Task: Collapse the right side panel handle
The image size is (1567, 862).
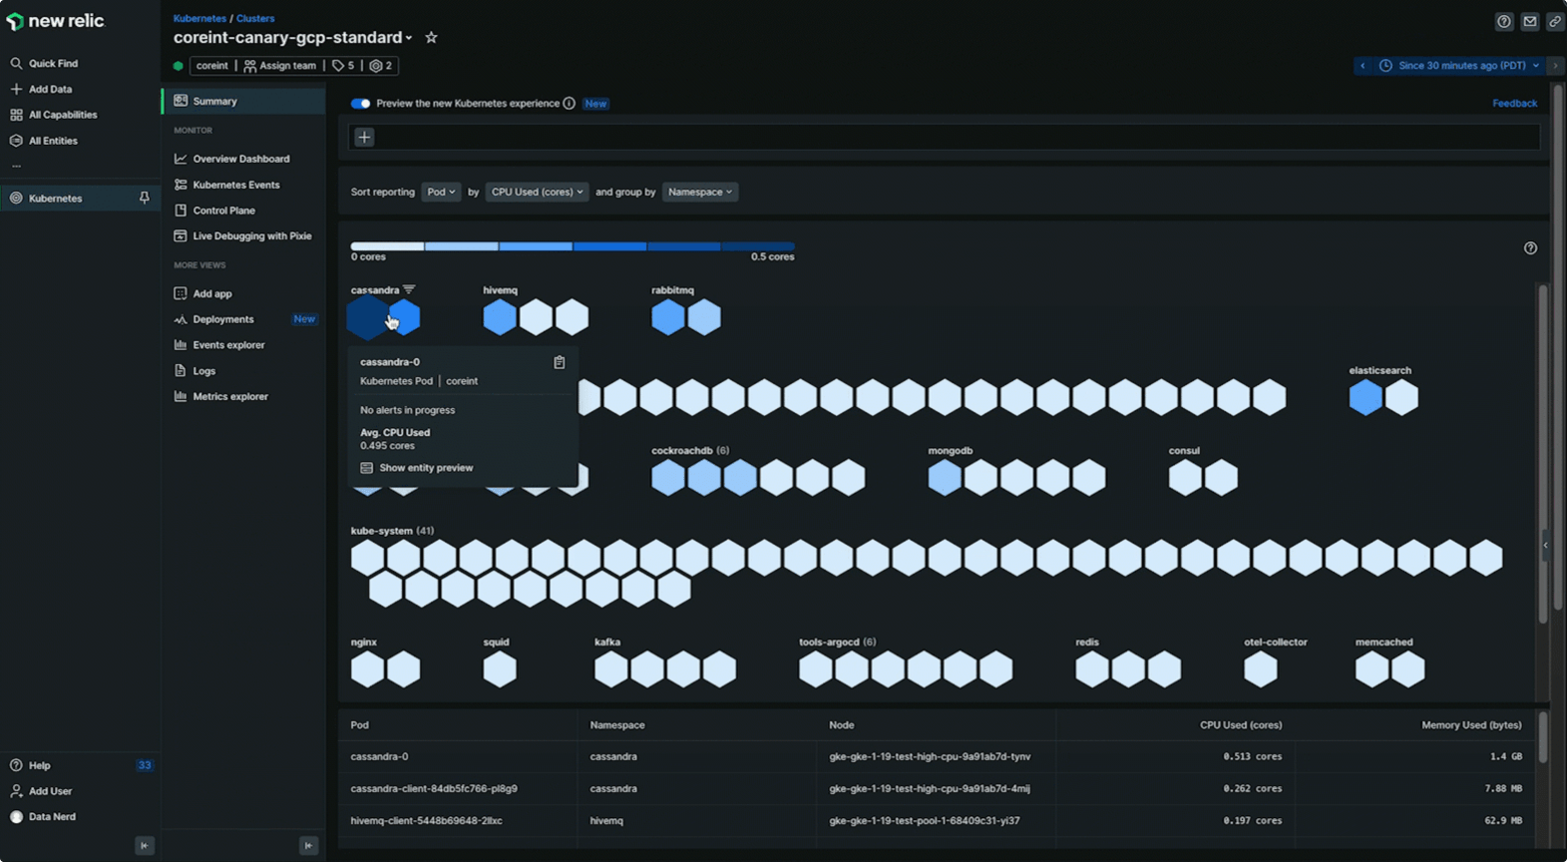Action: (x=1545, y=545)
